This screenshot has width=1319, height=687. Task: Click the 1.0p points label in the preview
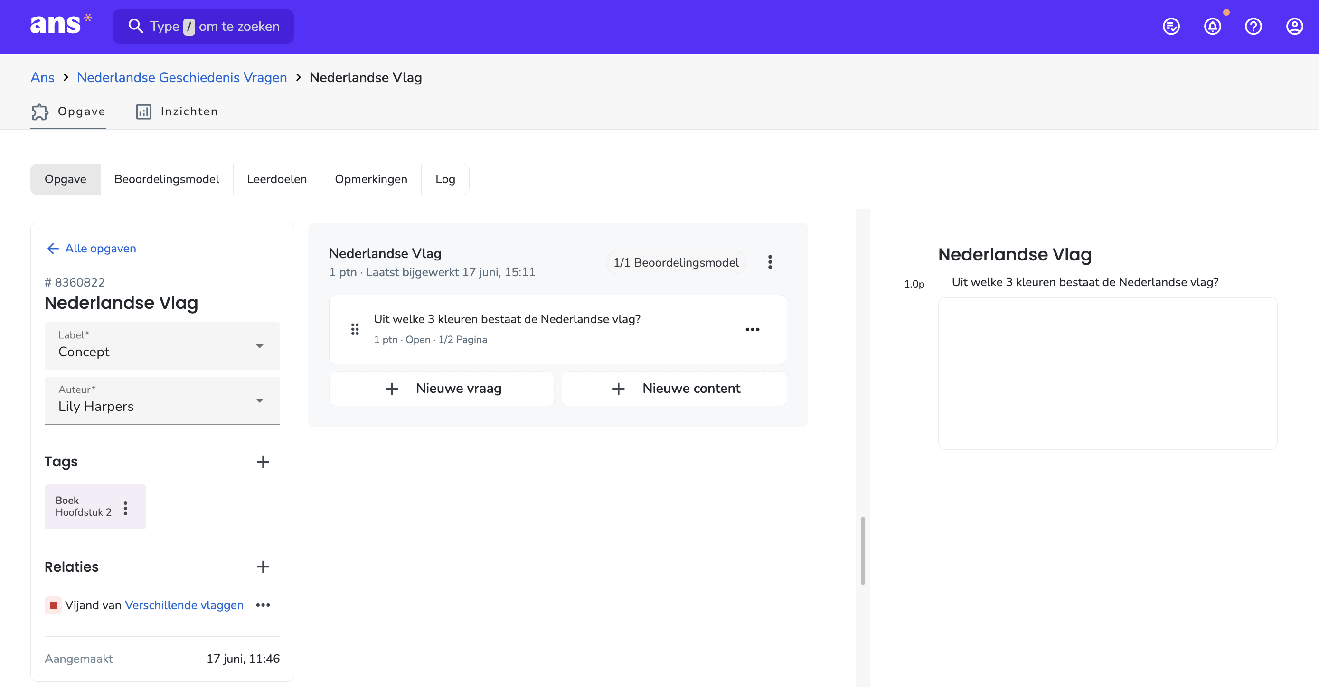coord(914,284)
